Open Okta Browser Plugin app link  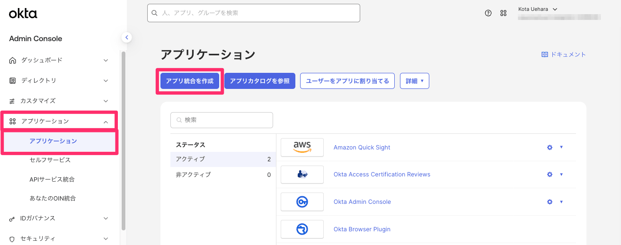click(362, 229)
